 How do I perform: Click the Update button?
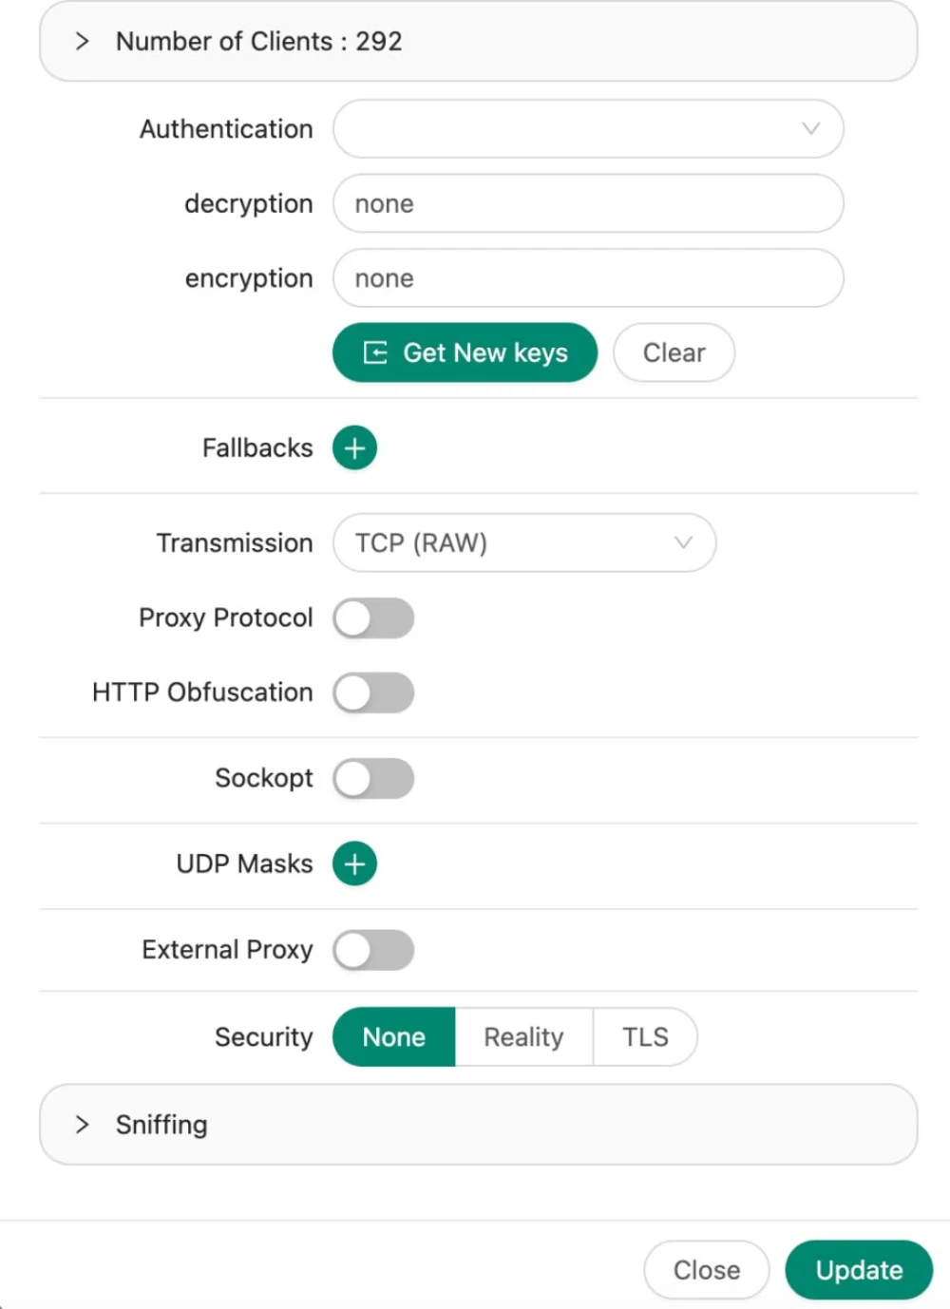coord(859,1270)
